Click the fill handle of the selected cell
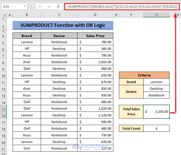181x155 pixels. [x=169, y=118]
